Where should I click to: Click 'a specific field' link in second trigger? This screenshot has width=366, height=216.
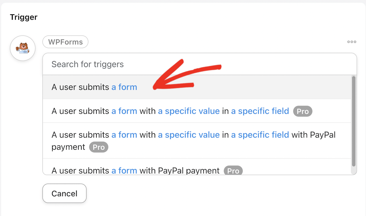tap(260, 111)
